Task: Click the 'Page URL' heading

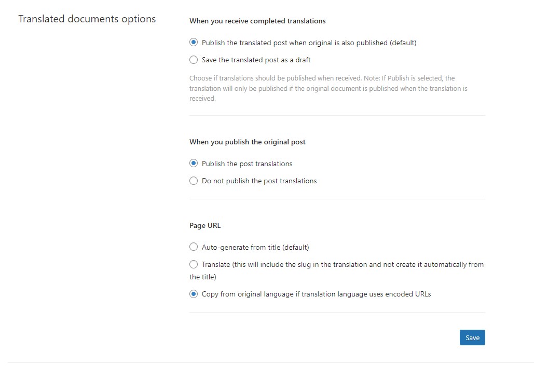Action: (x=205, y=226)
